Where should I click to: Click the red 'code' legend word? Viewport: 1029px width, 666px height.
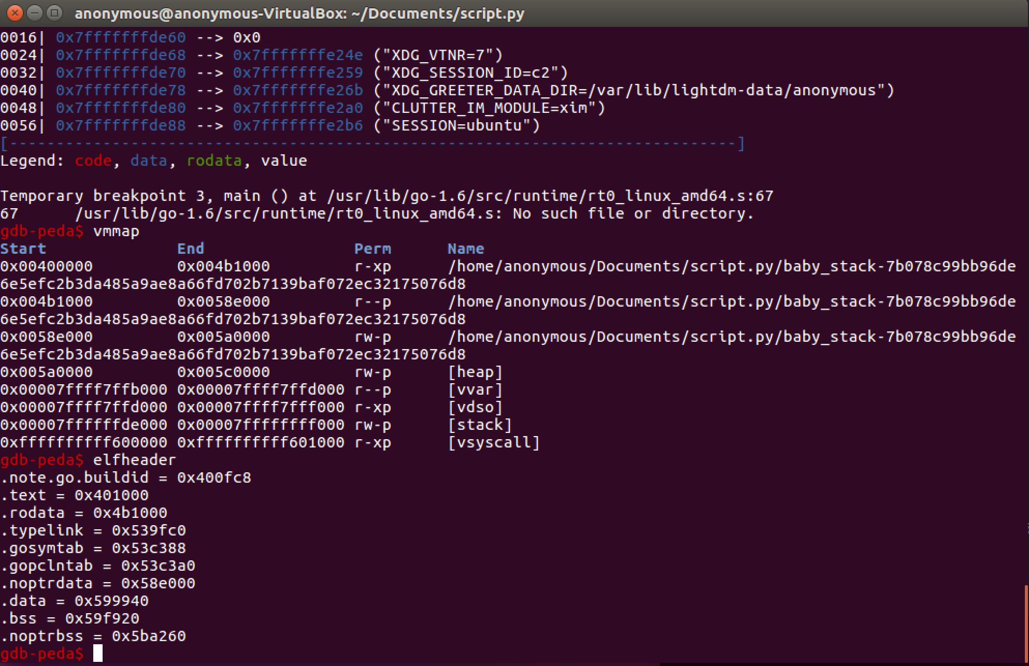click(x=93, y=161)
